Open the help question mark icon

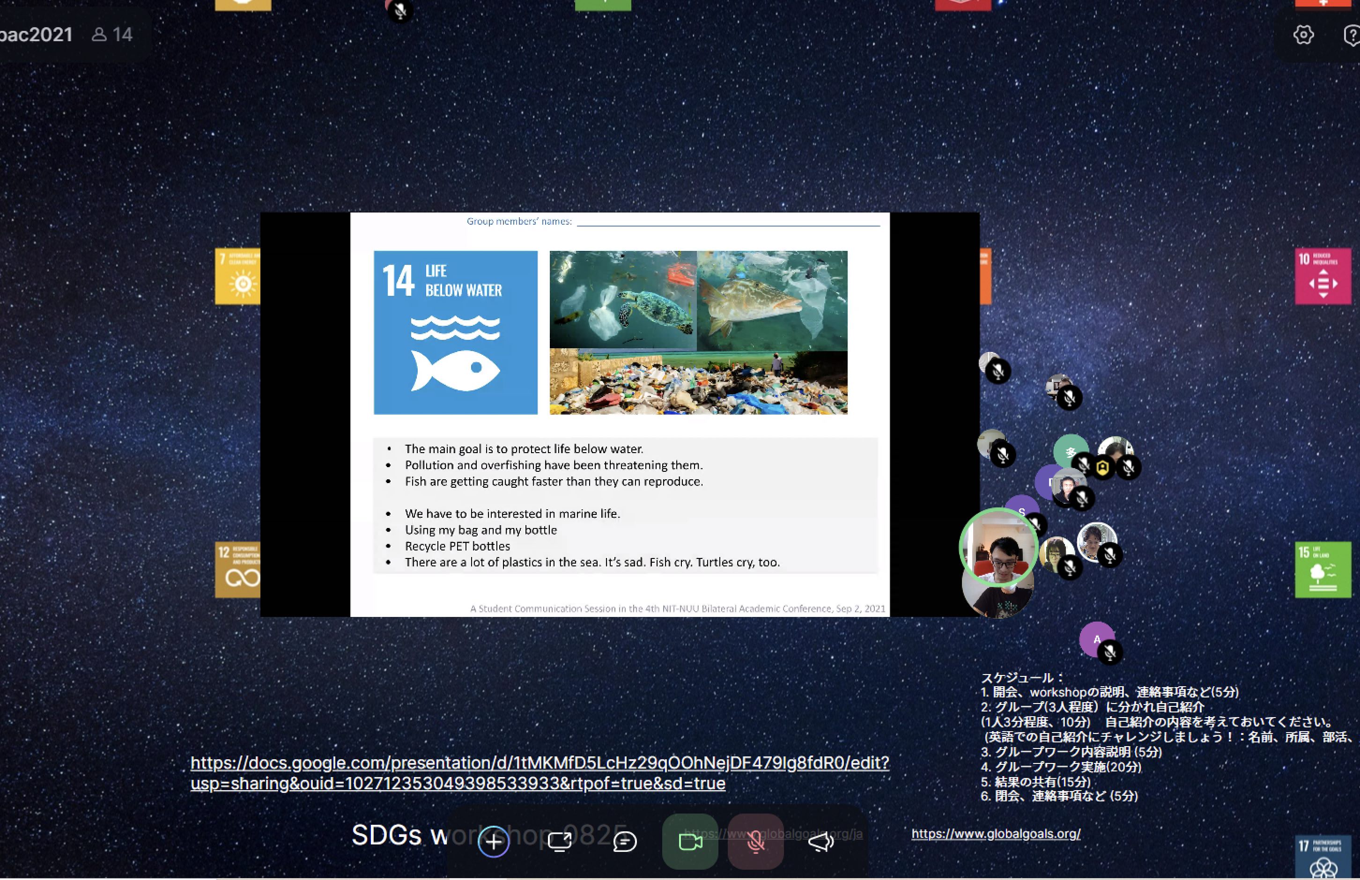1352,35
